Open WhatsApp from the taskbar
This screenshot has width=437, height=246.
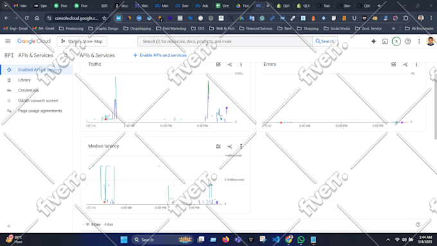tap(301, 240)
